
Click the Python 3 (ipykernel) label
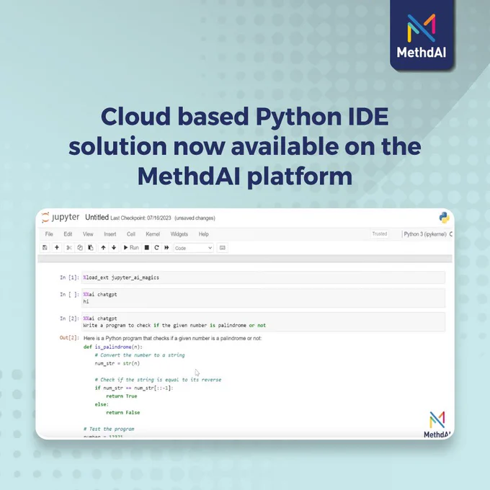tap(425, 234)
